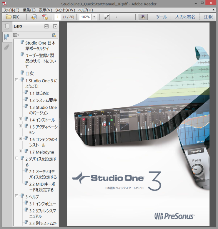
Task: Select bookmark 1.1 はじめに
Action: click(x=39, y=93)
